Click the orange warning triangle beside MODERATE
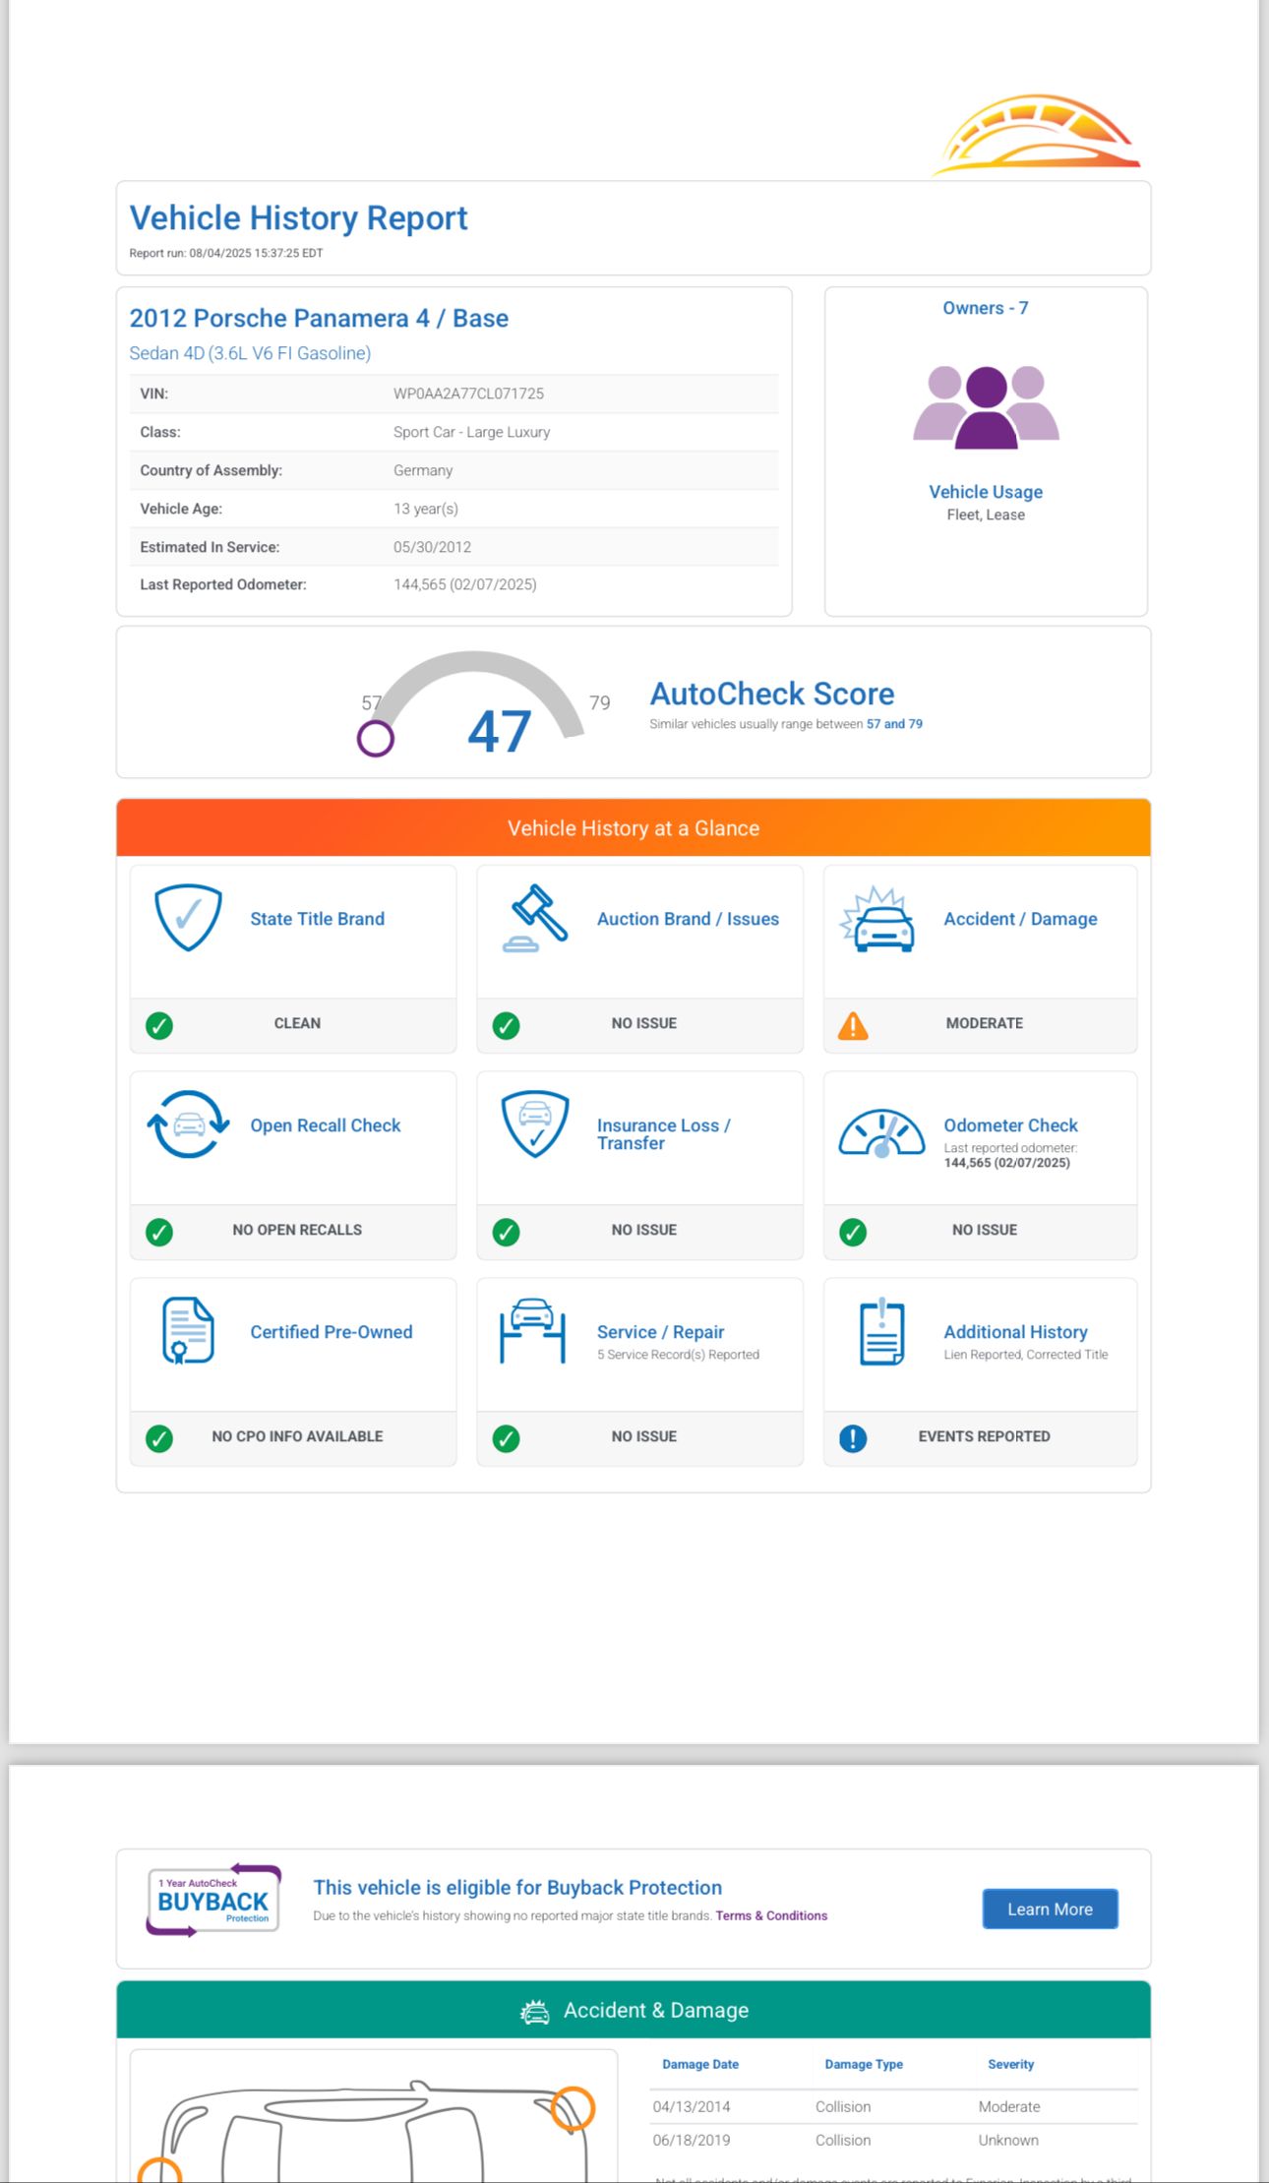This screenshot has height=2183, width=1269. pyautogui.click(x=853, y=1026)
